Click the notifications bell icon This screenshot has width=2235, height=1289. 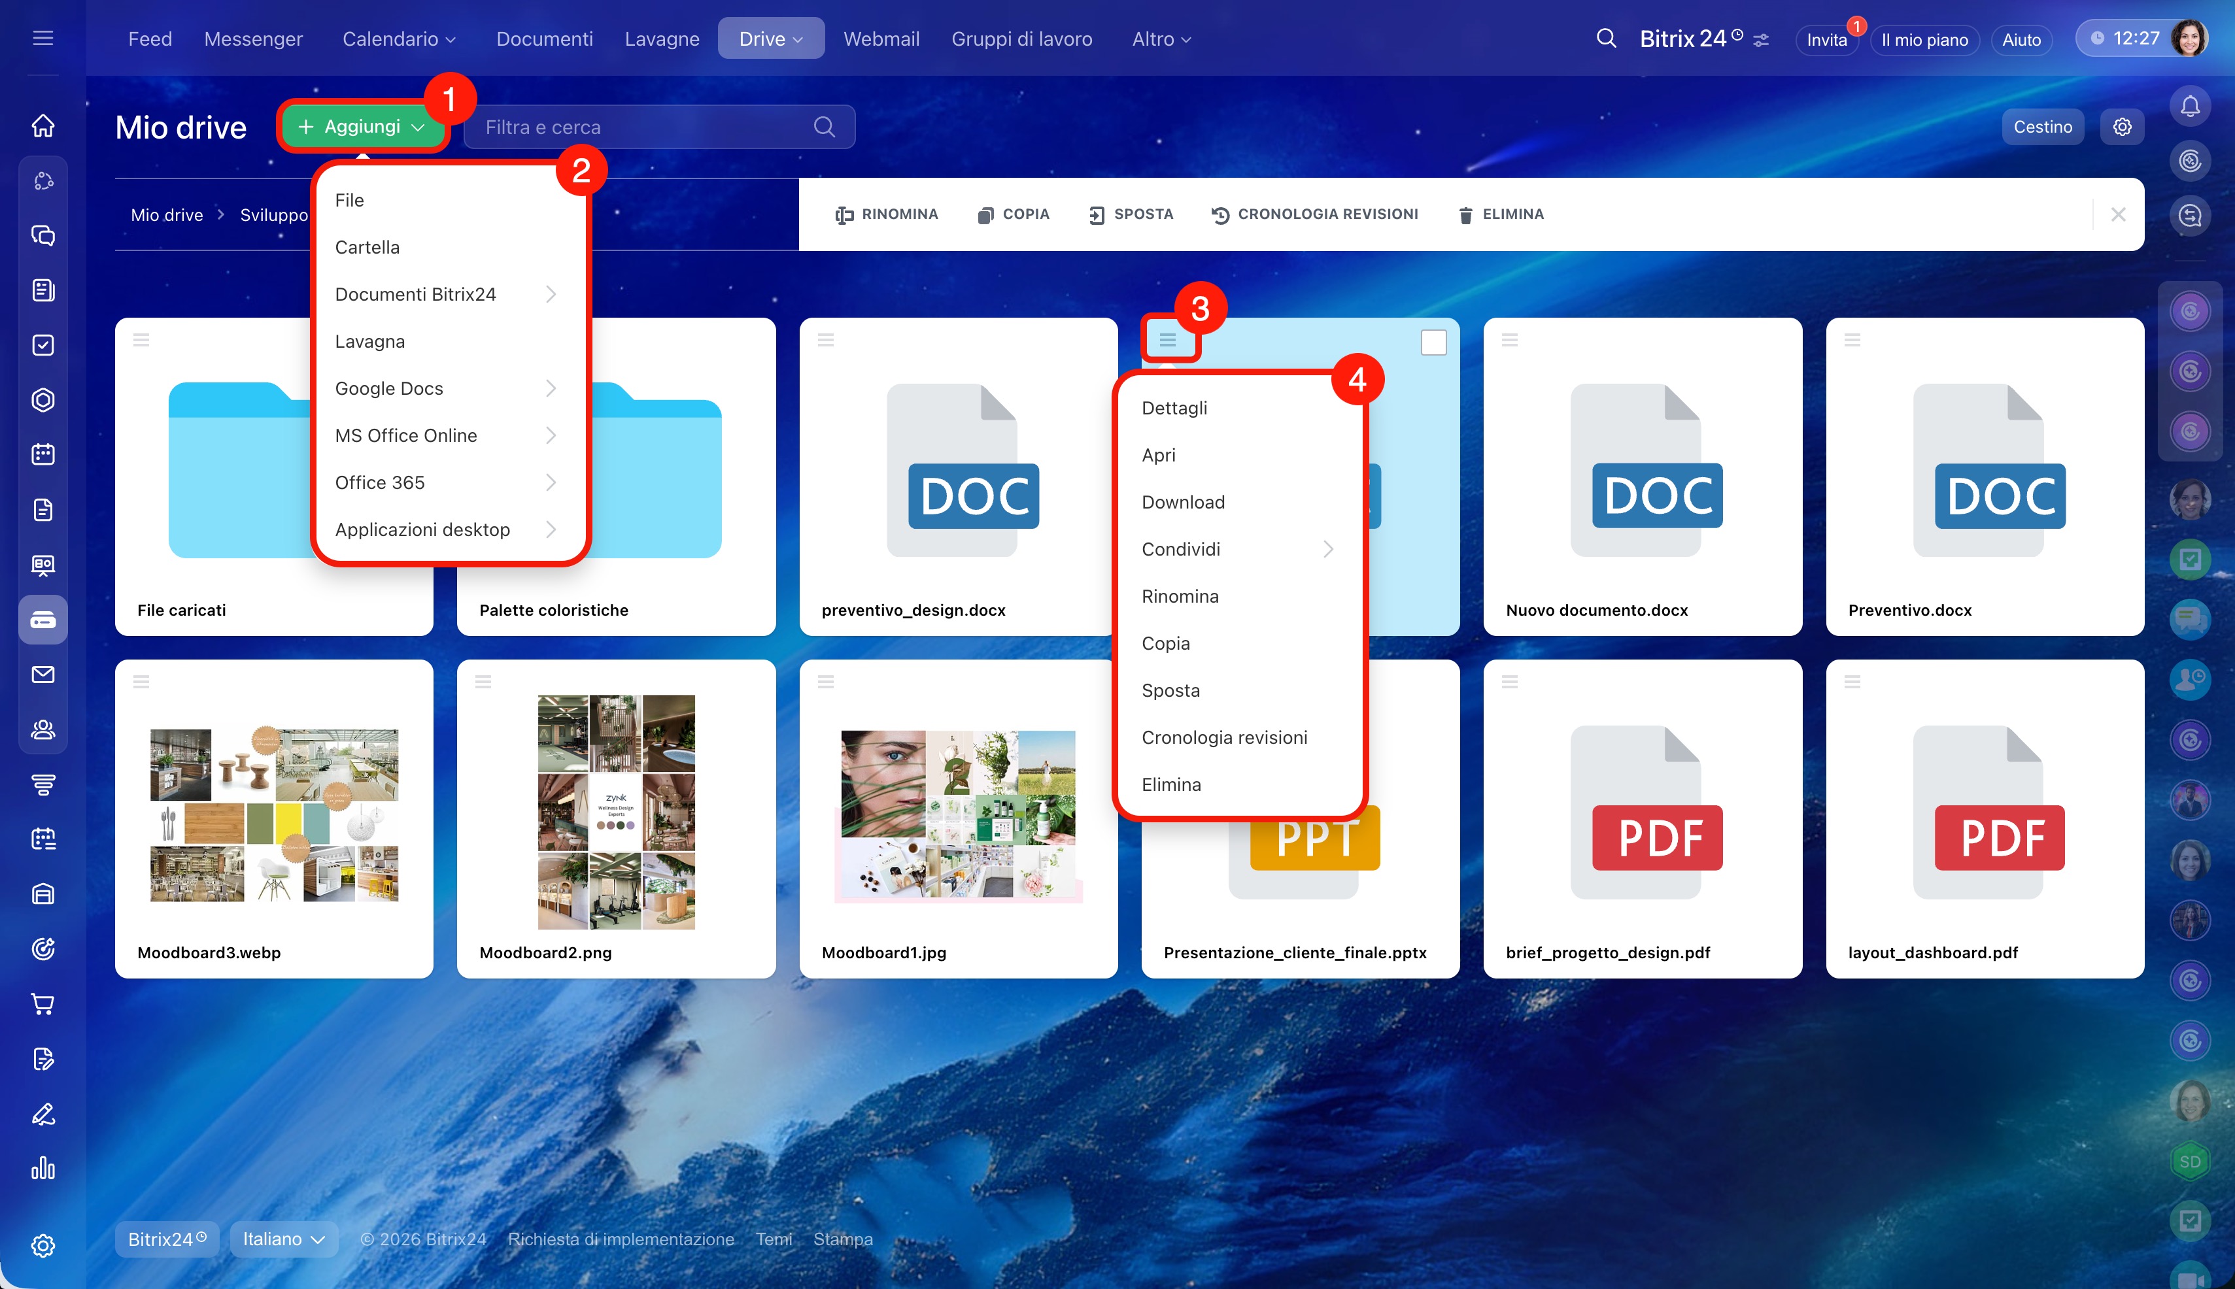click(2189, 107)
